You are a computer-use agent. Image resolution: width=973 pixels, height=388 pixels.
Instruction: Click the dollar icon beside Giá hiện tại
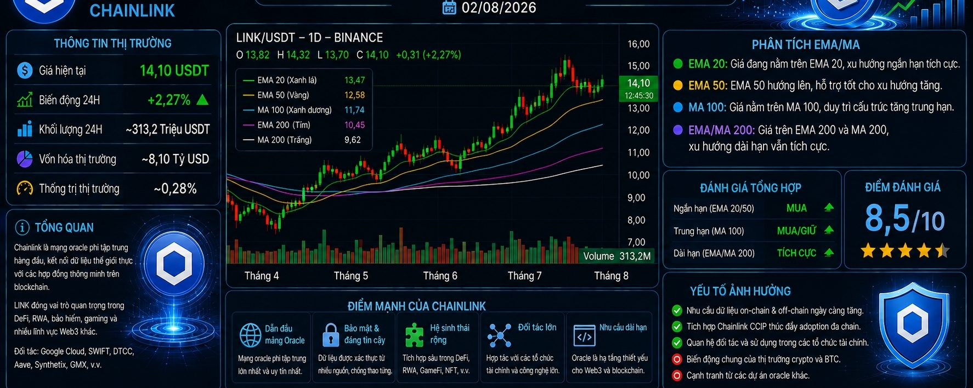point(25,70)
